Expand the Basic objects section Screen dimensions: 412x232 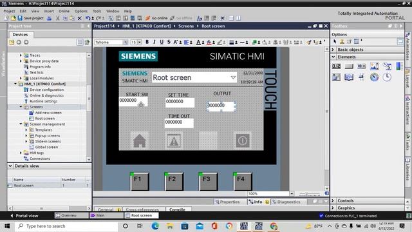(x=333, y=50)
